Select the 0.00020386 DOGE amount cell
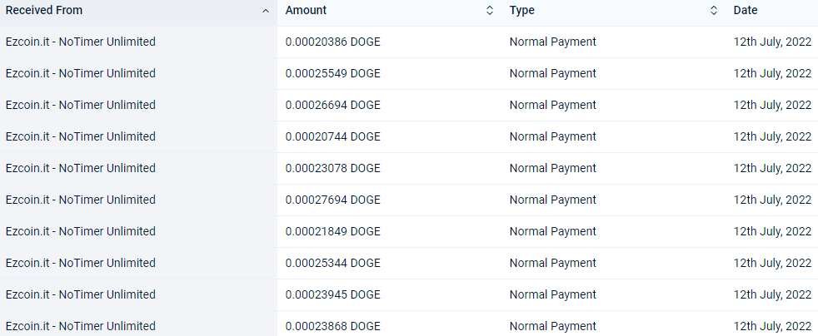The image size is (818, 336). click(x=333, y=42)
